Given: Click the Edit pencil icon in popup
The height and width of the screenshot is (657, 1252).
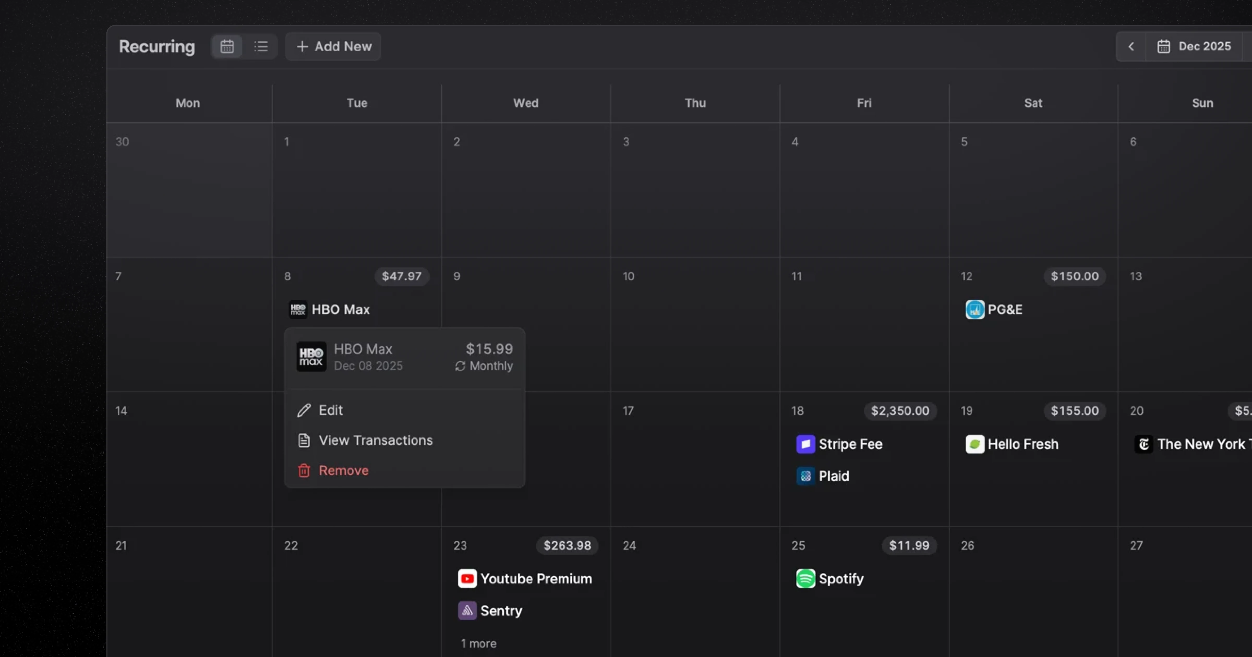Looking at the screenshot, I should [304, 410].
